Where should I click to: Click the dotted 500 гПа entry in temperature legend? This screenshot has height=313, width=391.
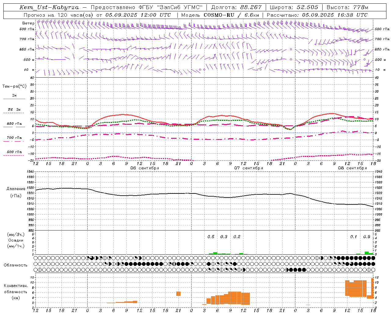coord(14,153)
